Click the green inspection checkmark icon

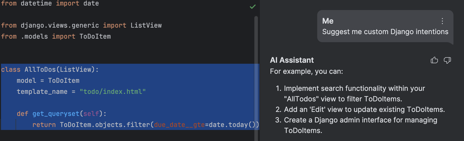[253, 7]
